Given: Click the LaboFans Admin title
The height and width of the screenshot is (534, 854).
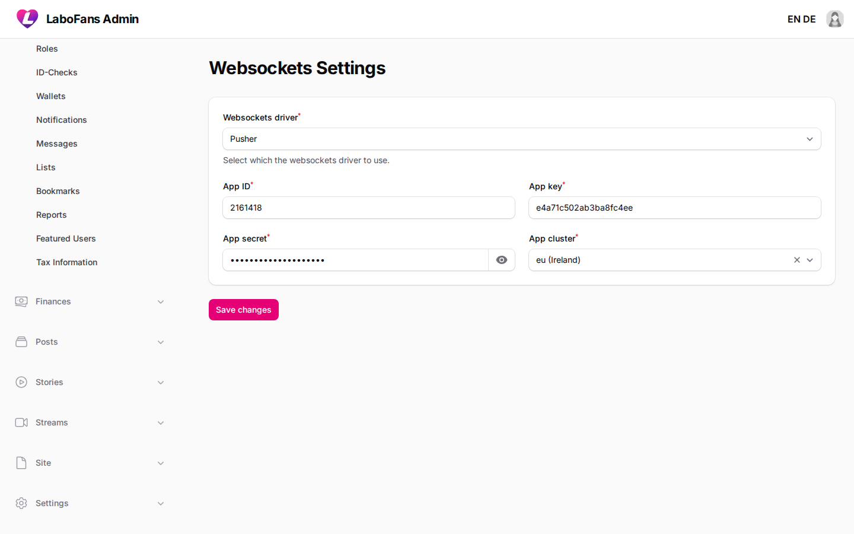Looking at the screenshot, I should click(x=93, y=19).
